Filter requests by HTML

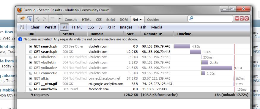tap(77, 27)
